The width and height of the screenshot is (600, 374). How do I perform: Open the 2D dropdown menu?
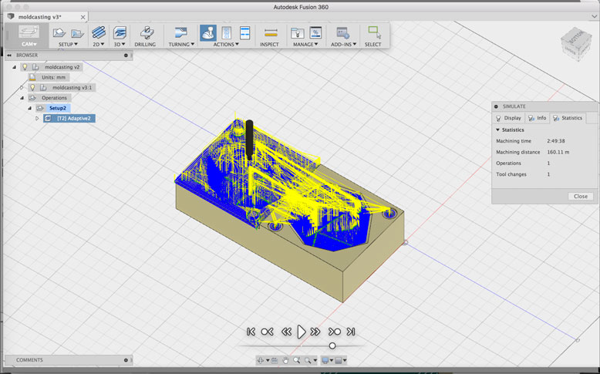tap(99, 45)
